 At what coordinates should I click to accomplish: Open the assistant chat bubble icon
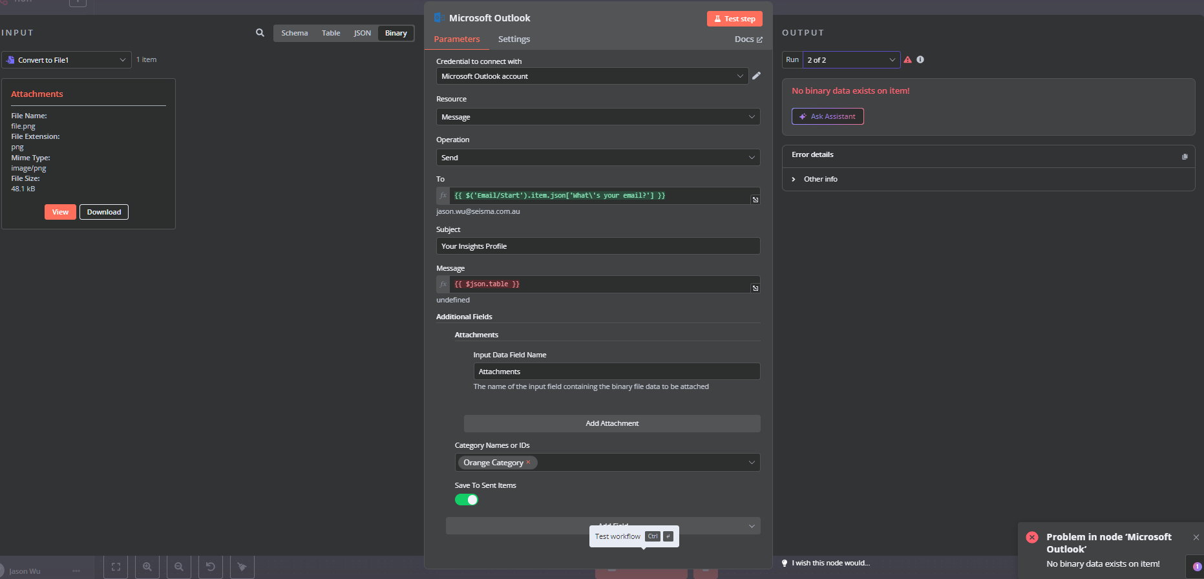[1196, 567]
